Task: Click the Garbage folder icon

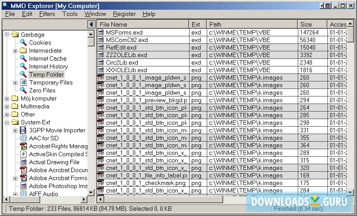Action: [x=15, y=35]
